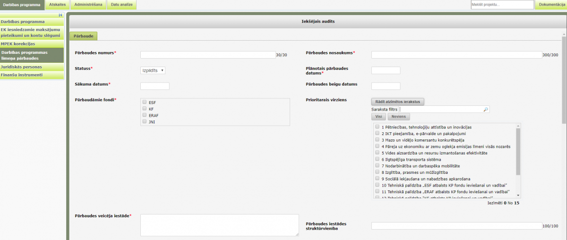
Task: Select '6 Ilgtspējīga transporta sistēma' checkbox
Action: (377, 159)
